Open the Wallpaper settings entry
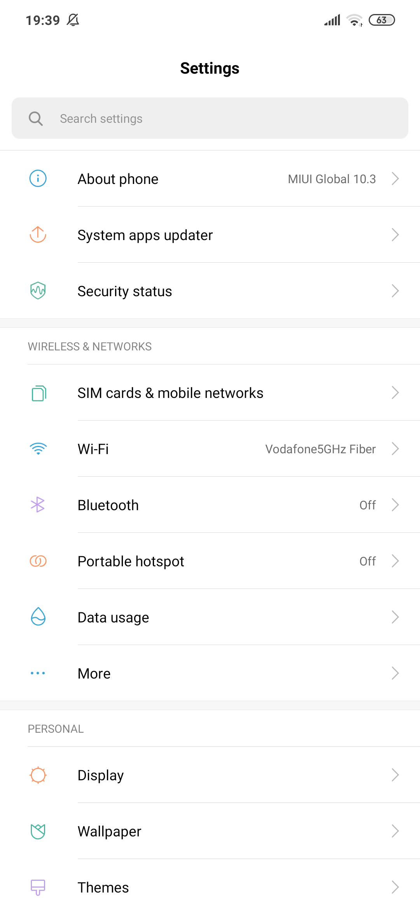Screen dimensions: 420x912 pos(110,831)
